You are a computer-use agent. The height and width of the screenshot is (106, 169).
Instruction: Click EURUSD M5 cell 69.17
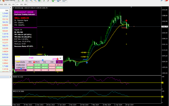pyautogui.click(x=30, y=65)
